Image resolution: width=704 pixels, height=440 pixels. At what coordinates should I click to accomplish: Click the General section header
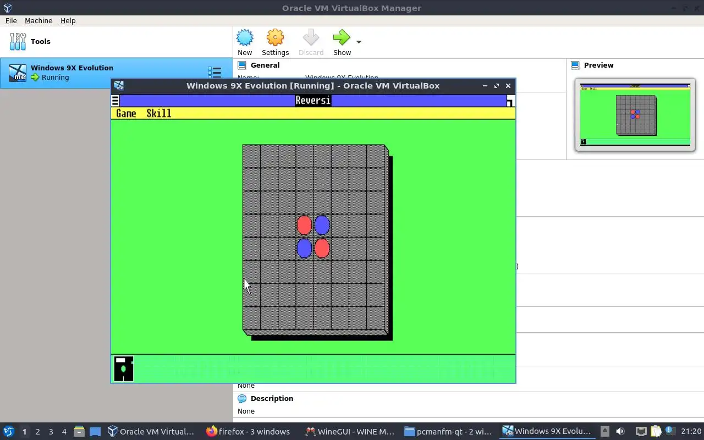[265, 65]
